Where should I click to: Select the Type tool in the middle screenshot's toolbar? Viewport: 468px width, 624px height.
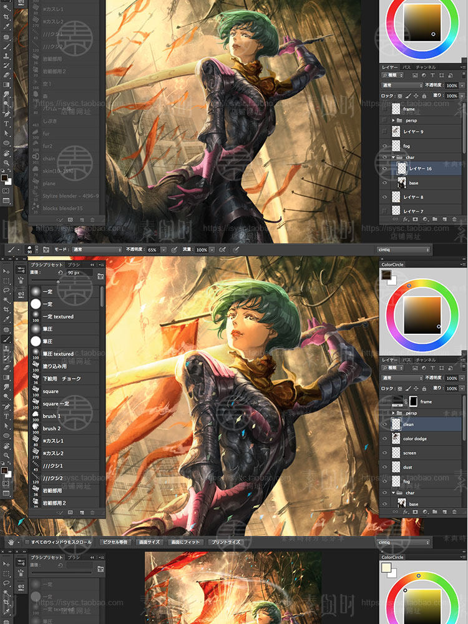6,416
